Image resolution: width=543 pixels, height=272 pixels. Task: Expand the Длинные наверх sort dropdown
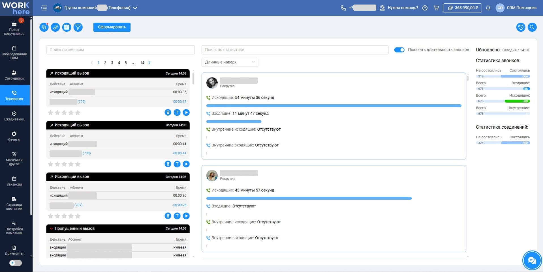point(230,62)
